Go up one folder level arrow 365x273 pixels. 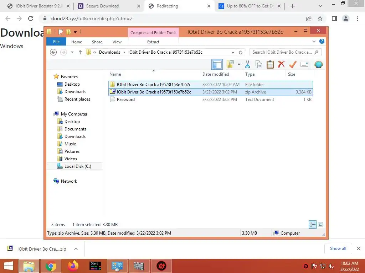[80, 52]
